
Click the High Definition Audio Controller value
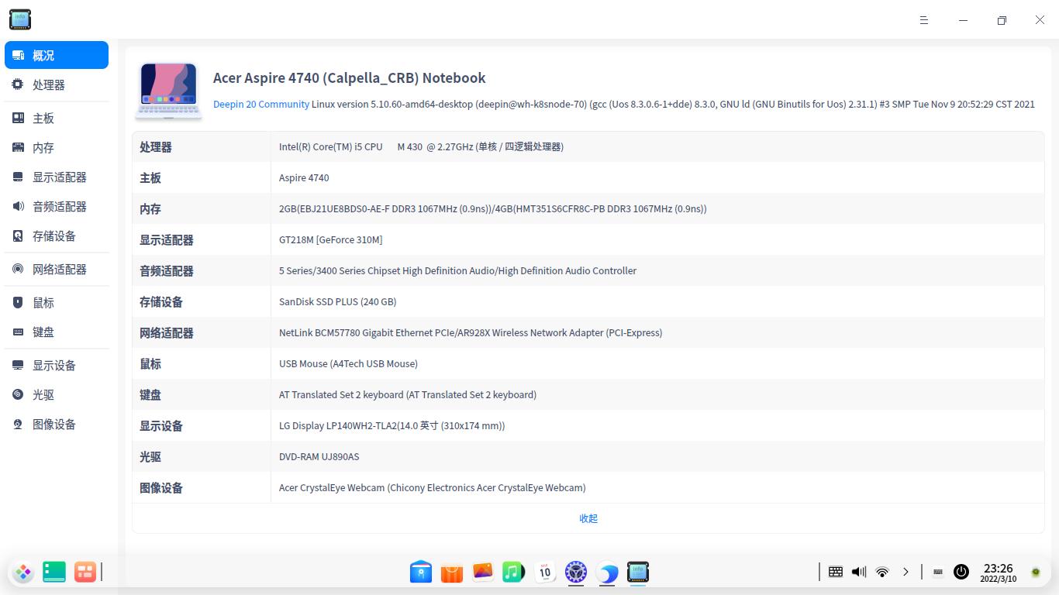tap(457, 270)
